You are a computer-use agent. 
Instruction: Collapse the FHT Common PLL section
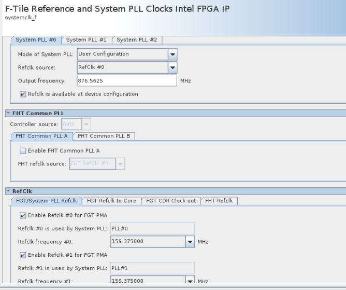click(8, 114)
